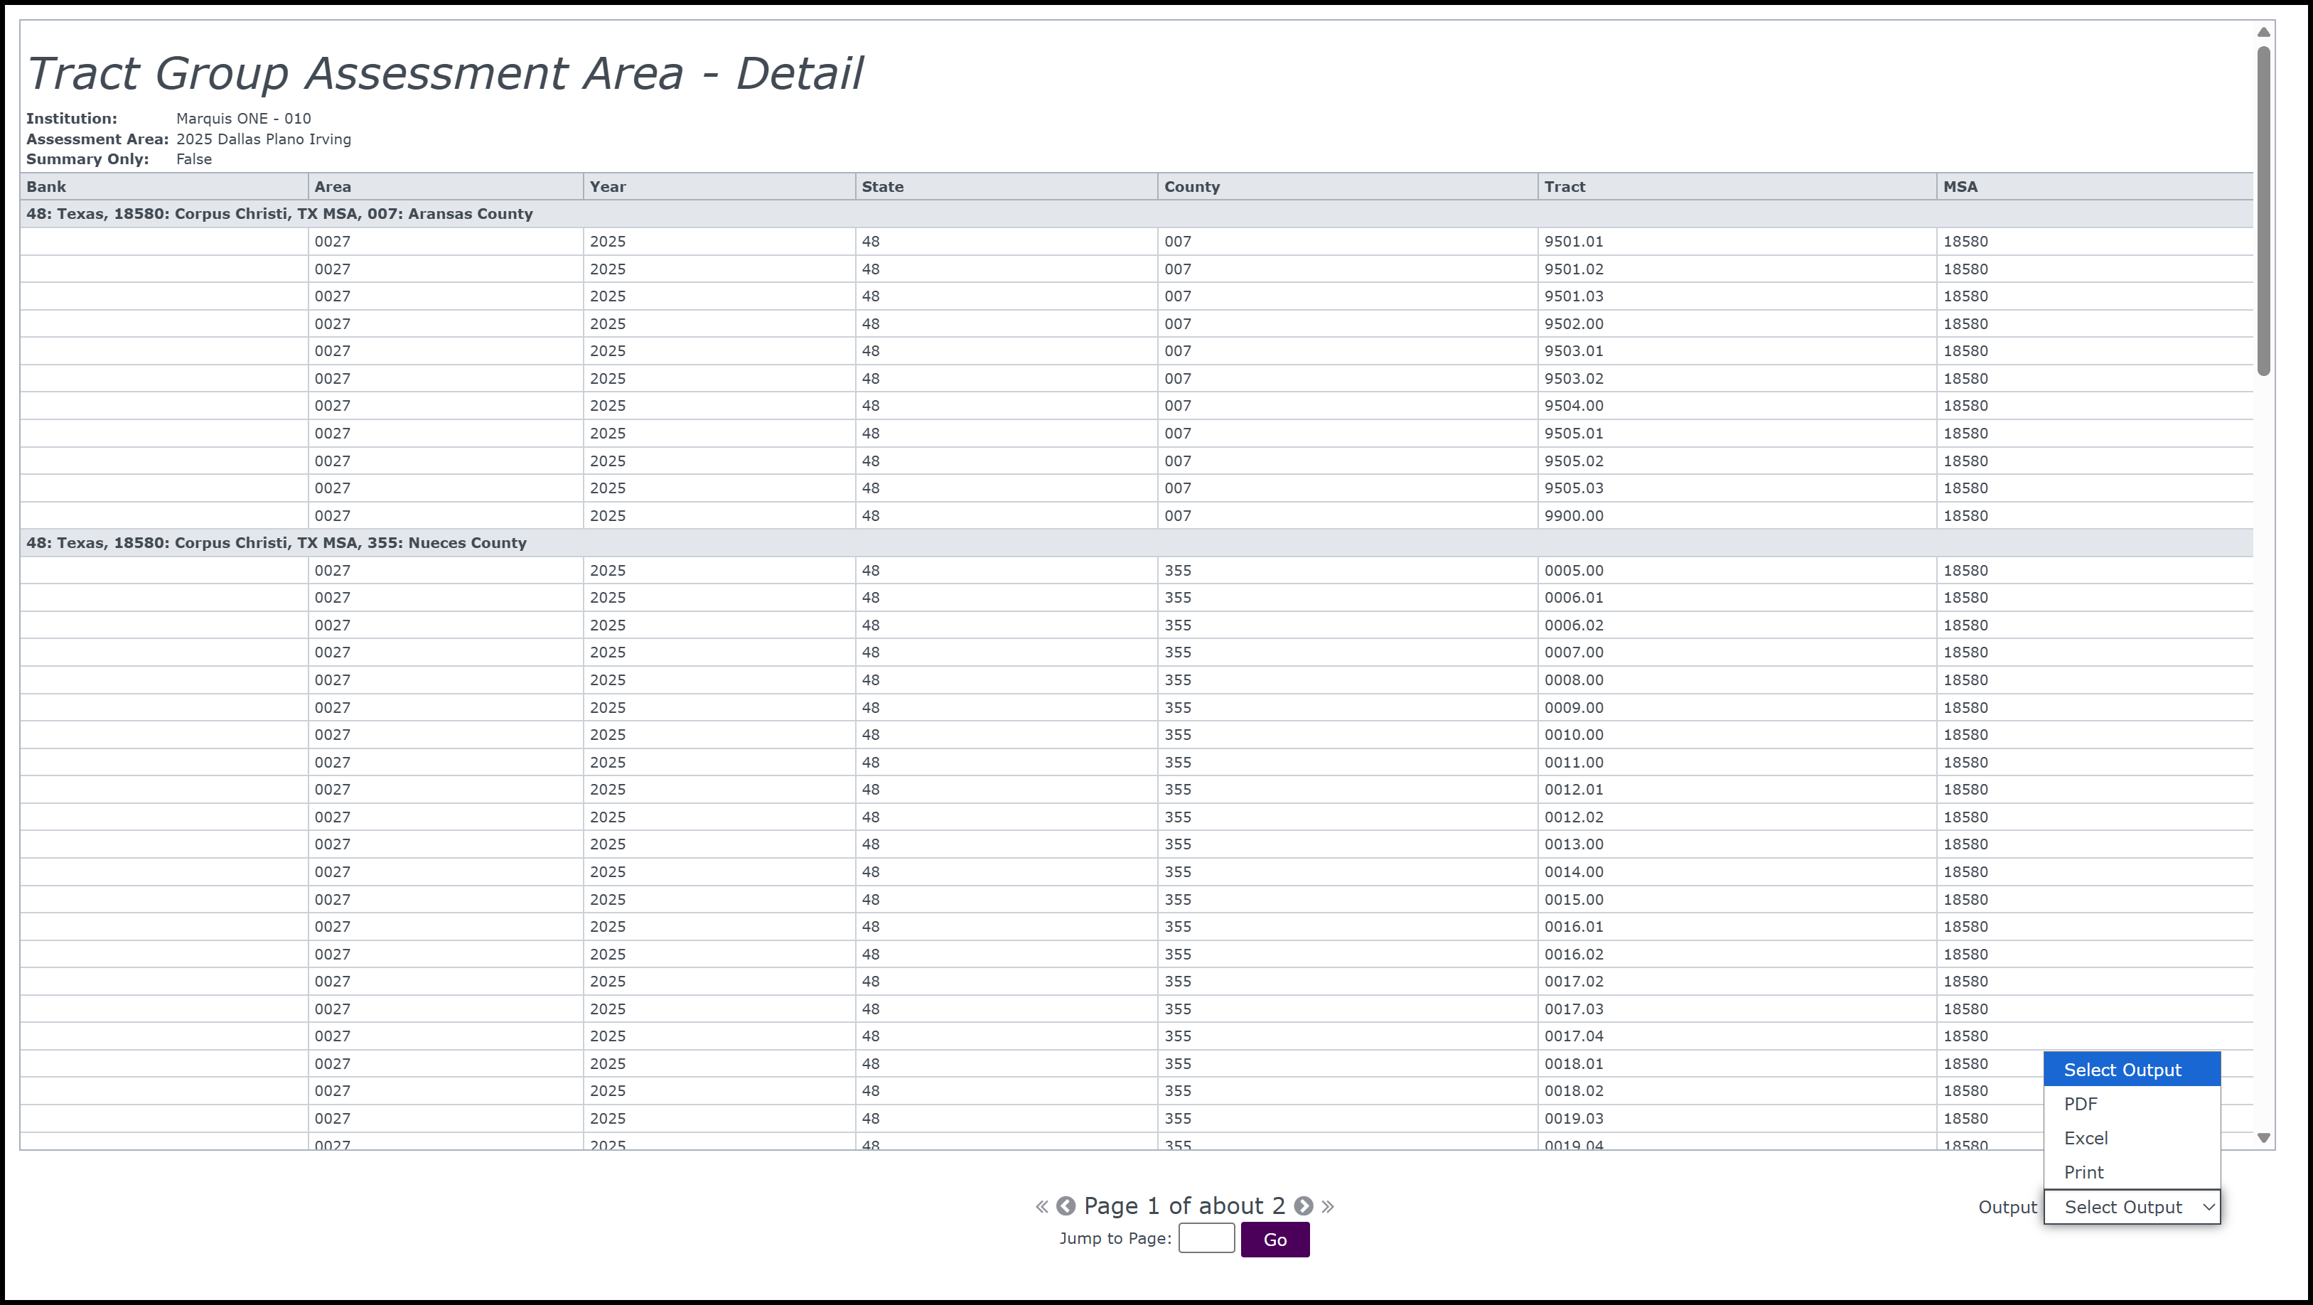This screenshot has width=2313, height=1305.
Task: Open the Select Output dropdown box
Action: click(x=2132, y=1207)
